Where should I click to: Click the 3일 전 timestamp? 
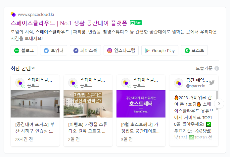tap(127, 139)
